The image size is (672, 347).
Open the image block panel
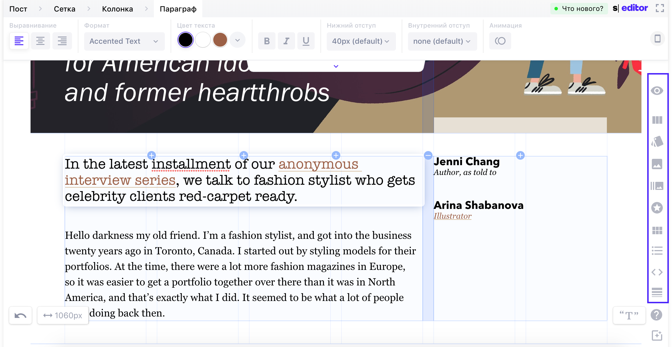coord(657,164)
